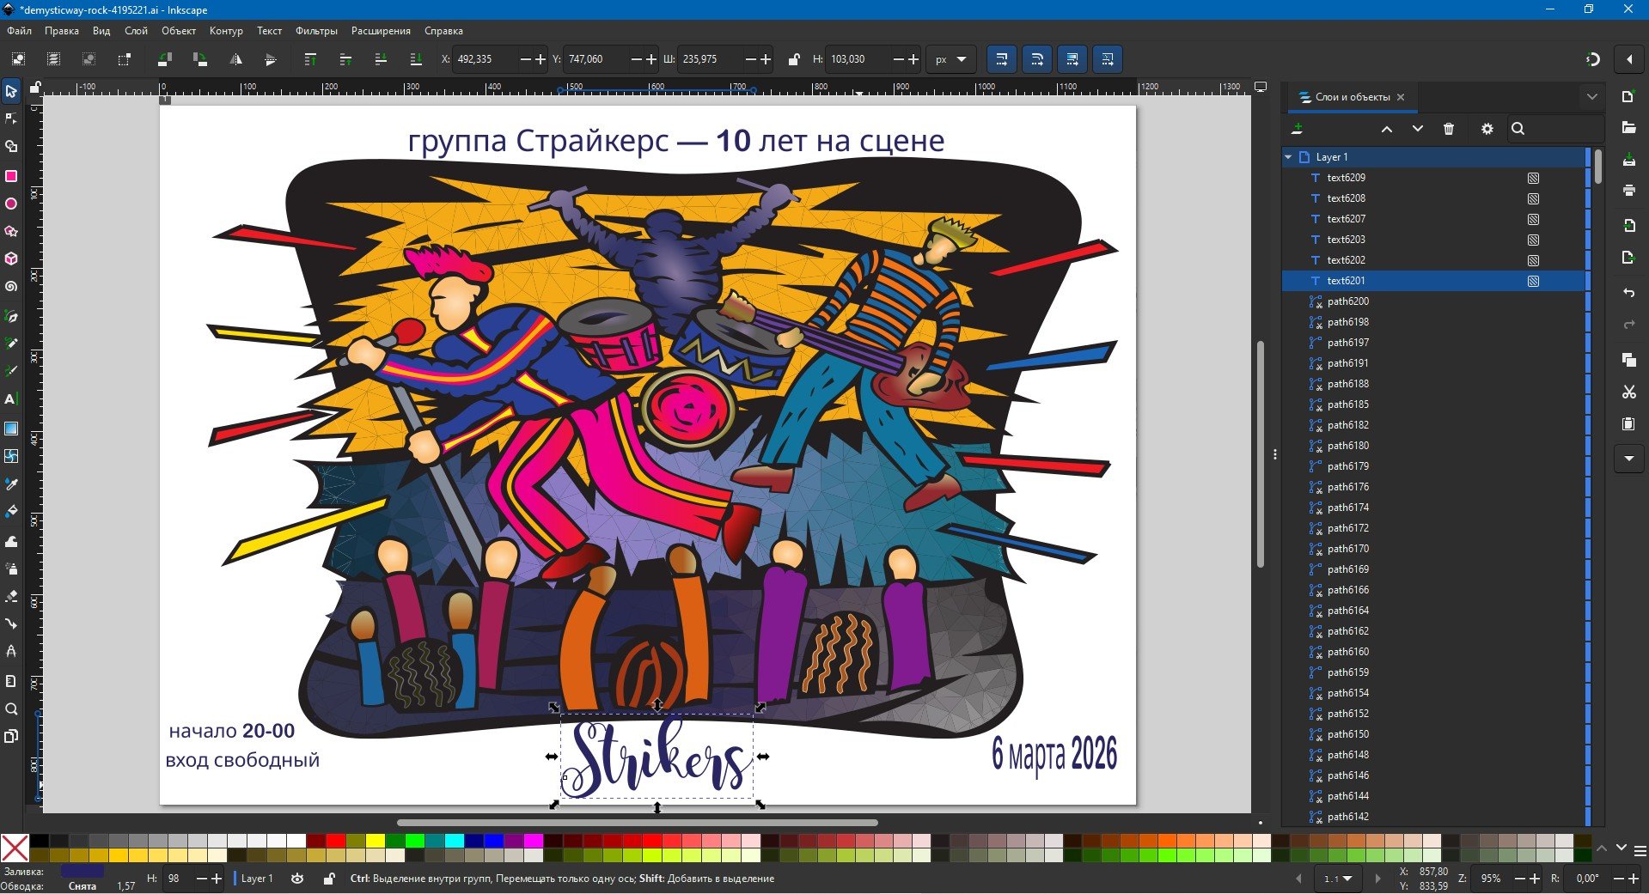Select the Eraser tool
This screenshot has height=894, width=1649.
click(11, 596)
